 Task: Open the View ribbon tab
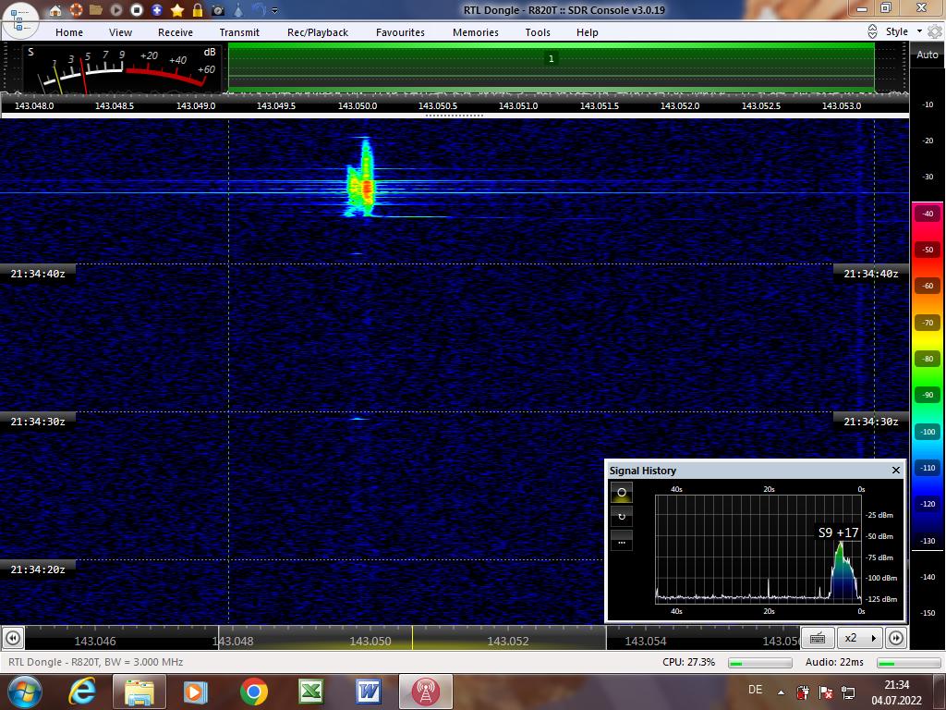click(121, 32)
